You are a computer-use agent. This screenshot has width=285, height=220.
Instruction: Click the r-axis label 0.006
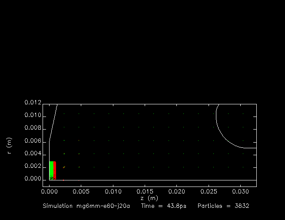(33, 141)
